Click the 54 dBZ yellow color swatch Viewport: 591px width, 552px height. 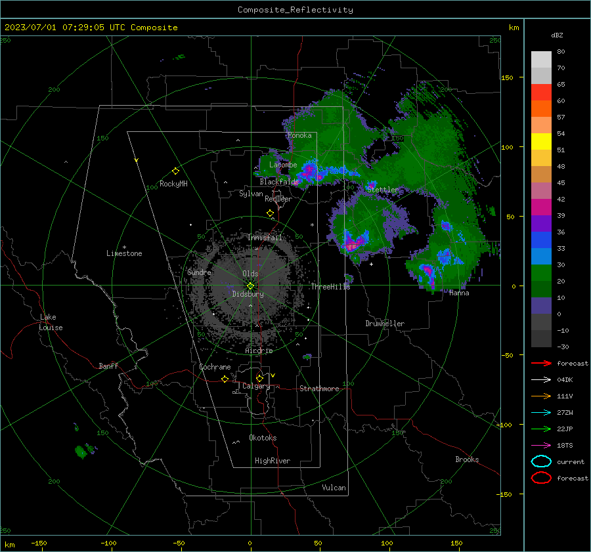(x=541, y=142)
